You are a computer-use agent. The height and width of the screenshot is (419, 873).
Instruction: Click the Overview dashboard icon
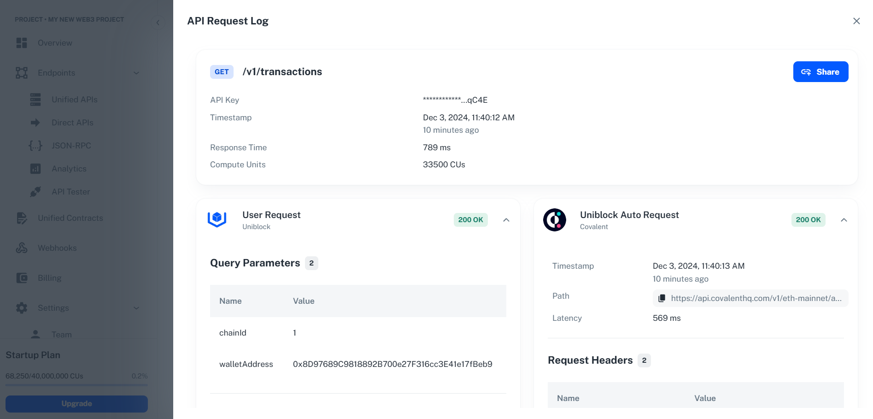[x=22, y=43]
